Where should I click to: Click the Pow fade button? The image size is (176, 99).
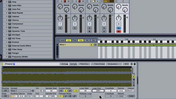click(x=75, y=40)
